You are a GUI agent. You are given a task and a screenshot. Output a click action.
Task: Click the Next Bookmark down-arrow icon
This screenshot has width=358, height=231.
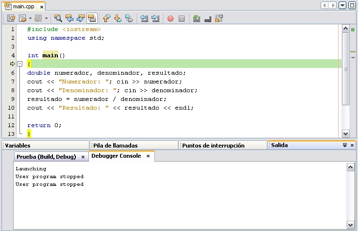pyautogui.click(x=118, y=18)
